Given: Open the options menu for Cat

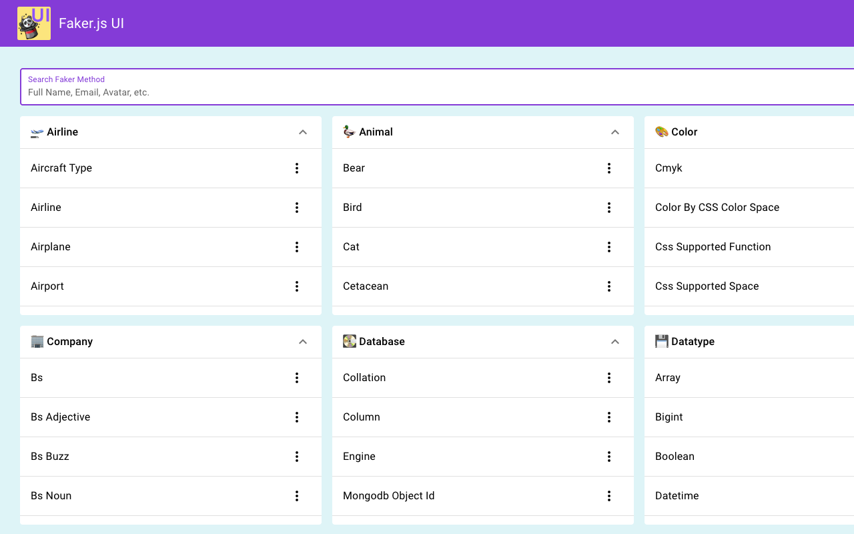Looking at the screenshot, I should click(609, 247).
